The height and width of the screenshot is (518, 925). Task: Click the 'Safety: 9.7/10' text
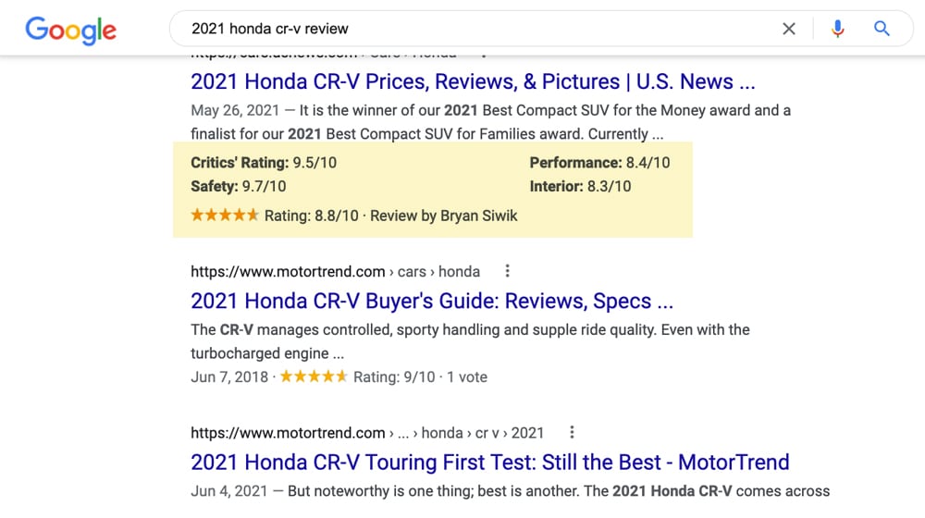tap(239, 187)
